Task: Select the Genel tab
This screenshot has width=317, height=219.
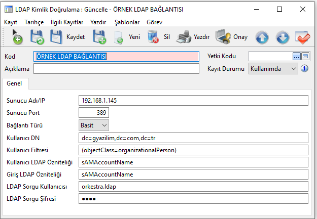Action: point(14,84)
